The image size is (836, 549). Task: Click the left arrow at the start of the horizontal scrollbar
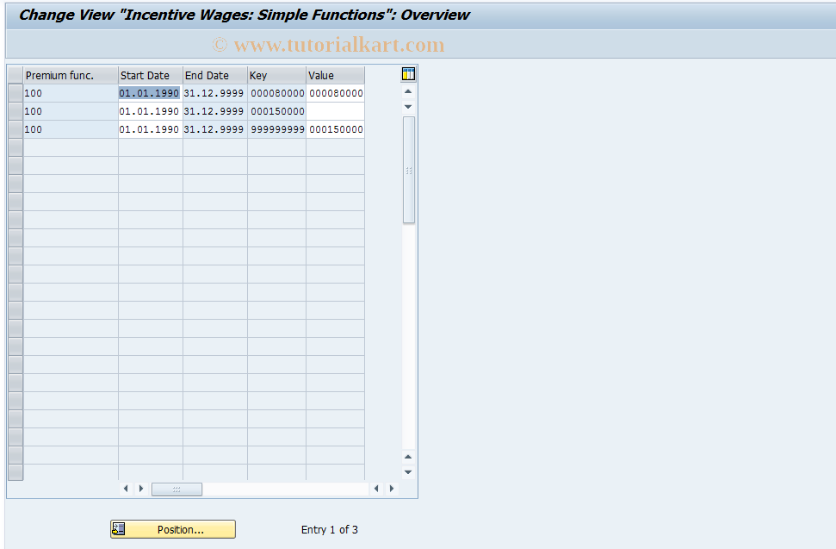point(126,489)
